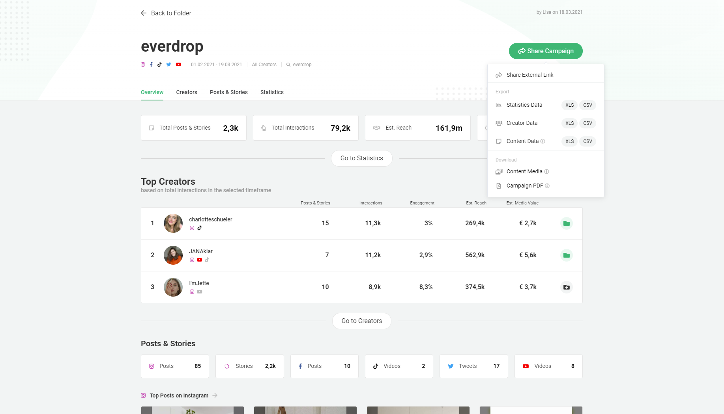Click JANAklar's profile picture
The width and height of the screenshot is (724, 414).
173,255
